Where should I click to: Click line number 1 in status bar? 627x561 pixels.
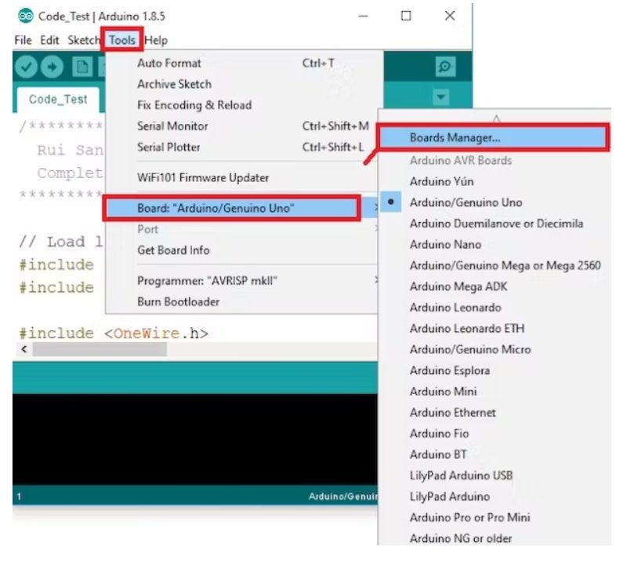point(19,497)
